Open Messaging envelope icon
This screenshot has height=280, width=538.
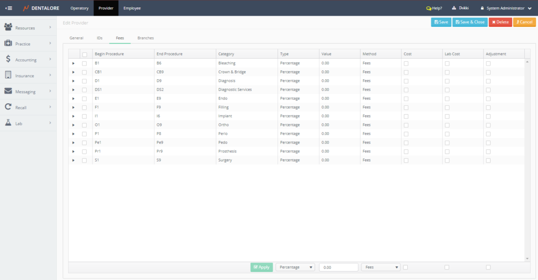[8, 91]
